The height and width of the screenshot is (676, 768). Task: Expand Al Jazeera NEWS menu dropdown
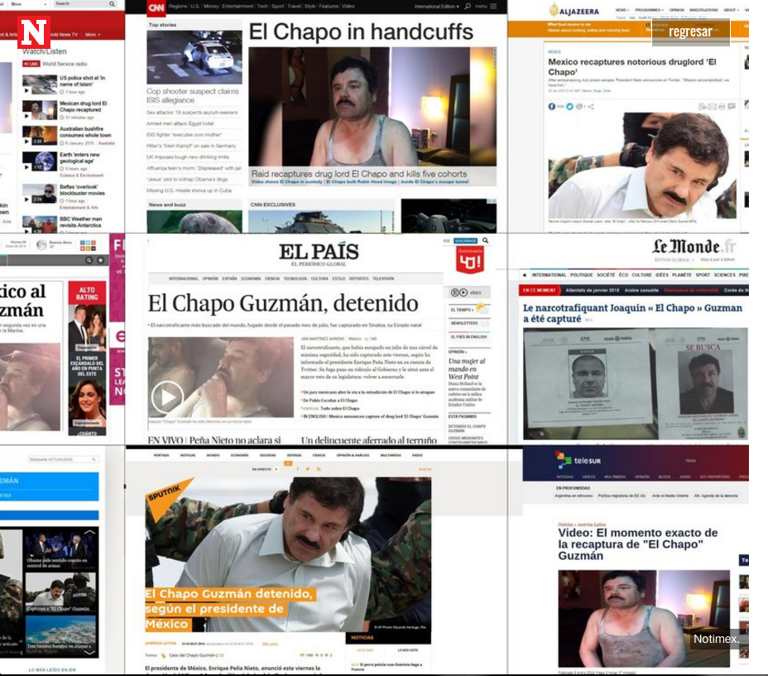621,10
